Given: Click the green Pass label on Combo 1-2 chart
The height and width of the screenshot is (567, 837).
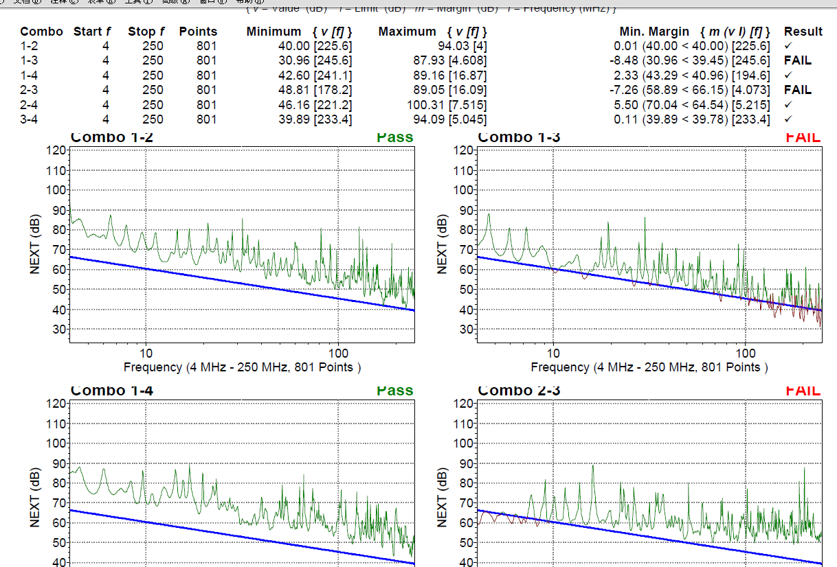Looking at the screenshot, I should point(394,138).
